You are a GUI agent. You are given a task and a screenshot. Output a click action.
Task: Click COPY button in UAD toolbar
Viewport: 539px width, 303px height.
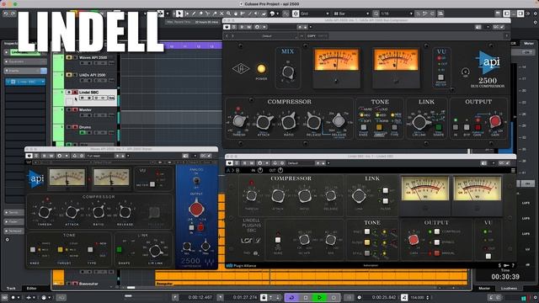(x=312, y=35)
